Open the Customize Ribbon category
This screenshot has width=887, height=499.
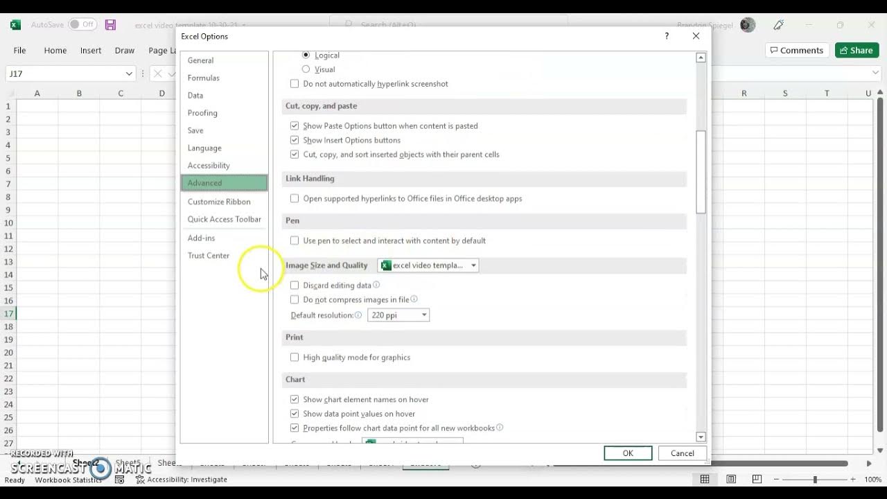pos(224,202)
